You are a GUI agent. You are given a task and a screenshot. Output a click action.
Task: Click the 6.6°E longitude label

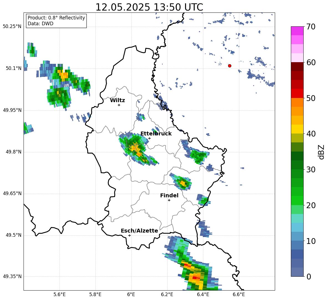[239, 294]
